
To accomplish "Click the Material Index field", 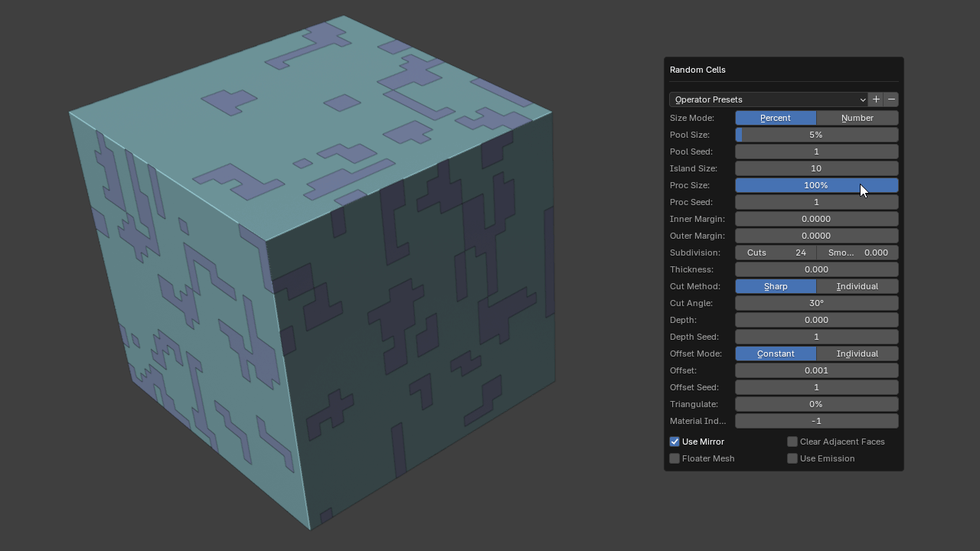I will (x=816, y=421).
